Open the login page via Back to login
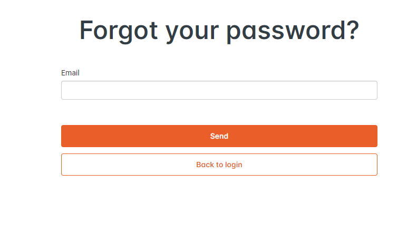The height and width of the screenshot is (231, 417). 219,165
